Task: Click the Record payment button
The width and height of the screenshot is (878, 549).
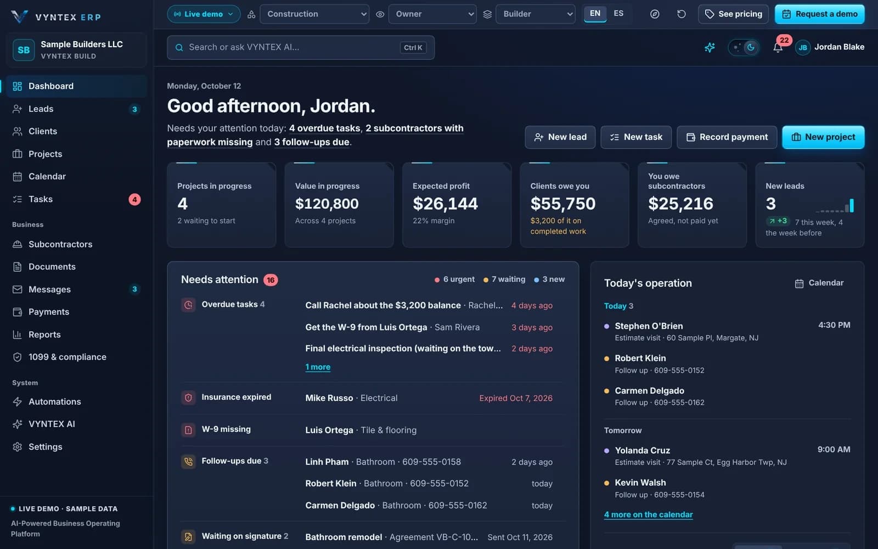Action: tap(727, 137)
